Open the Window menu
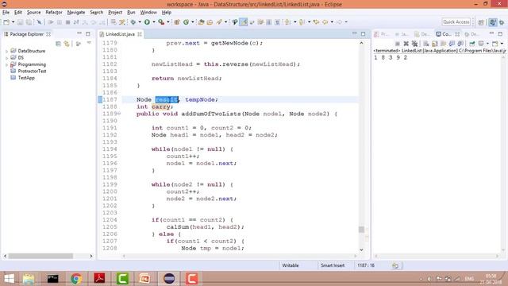 (148, 13)
